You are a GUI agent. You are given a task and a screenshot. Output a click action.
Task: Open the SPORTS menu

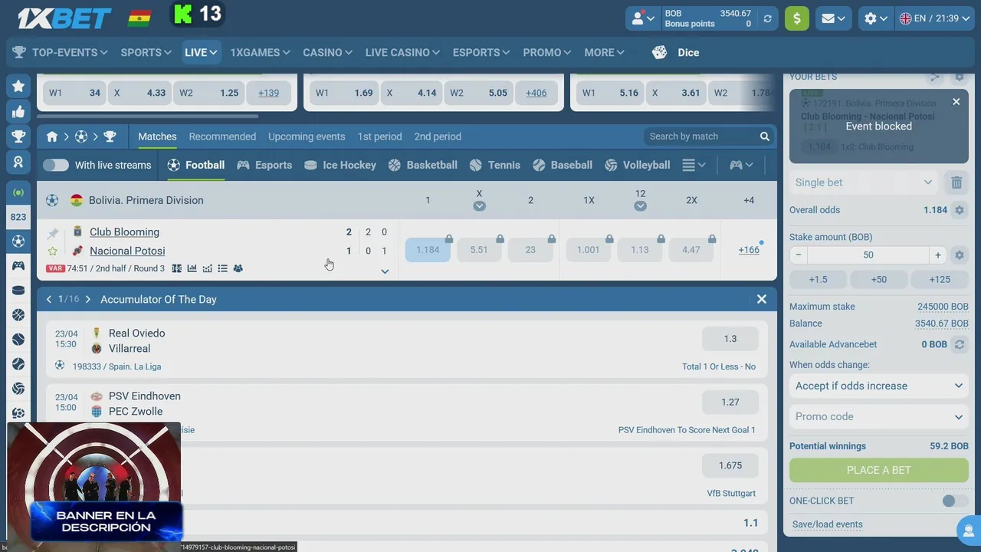click(146, 52)
